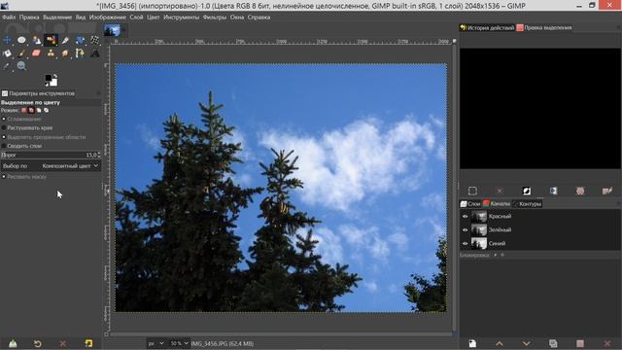Select the Move tool in toolbox
The width and height of the screenshot is (622, 350).
(7, 40)
